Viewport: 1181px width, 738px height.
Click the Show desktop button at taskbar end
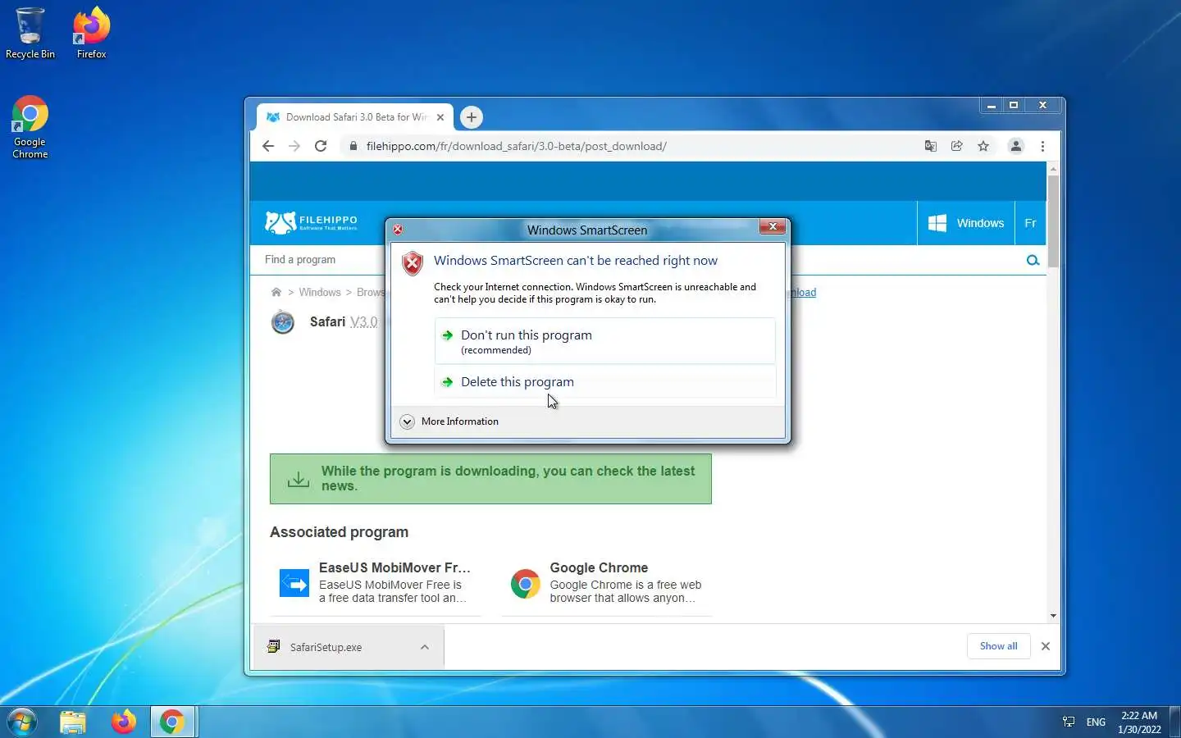pos(1174,722)
